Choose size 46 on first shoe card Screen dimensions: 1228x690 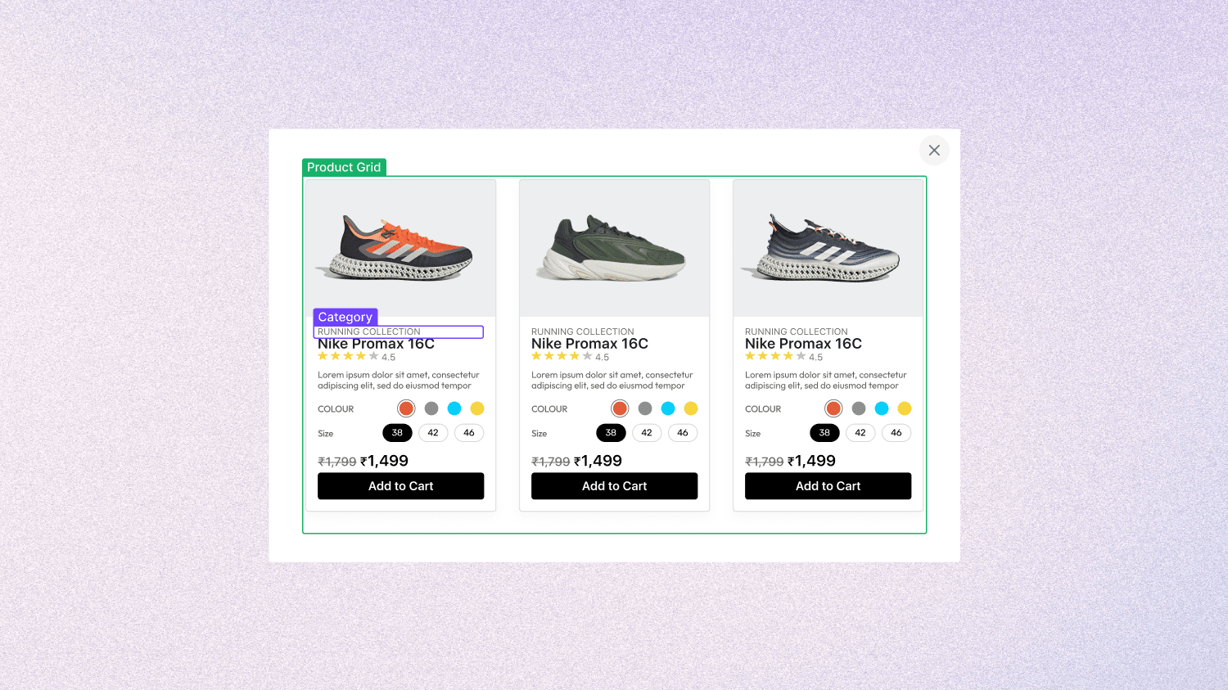pyautogui.click(x=469, y=433)
